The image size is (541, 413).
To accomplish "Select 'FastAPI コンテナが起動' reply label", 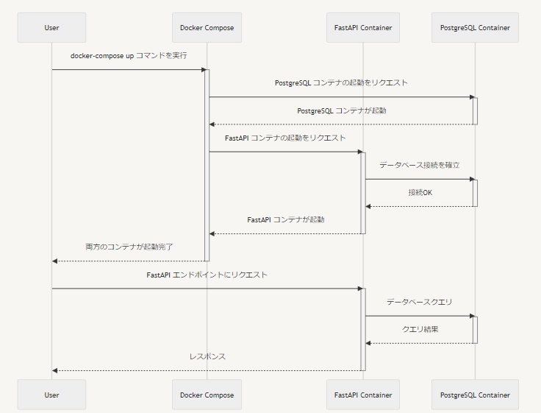I will 286,219.
